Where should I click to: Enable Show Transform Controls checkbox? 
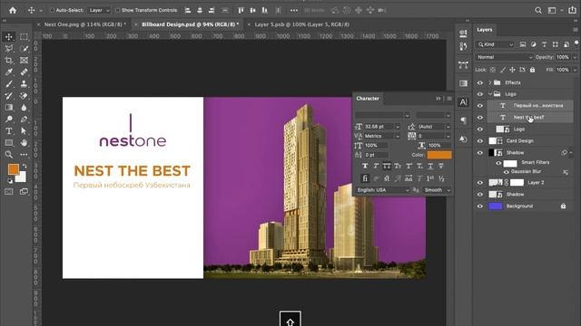click(117, 10)
